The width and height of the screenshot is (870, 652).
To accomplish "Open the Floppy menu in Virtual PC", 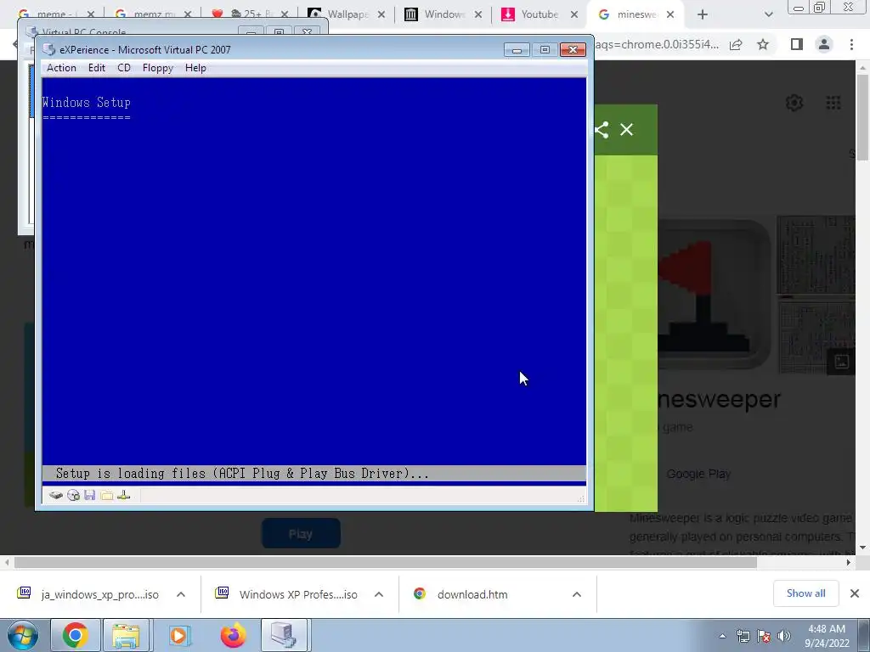I will pyautogui.click(x=157, y=68).
